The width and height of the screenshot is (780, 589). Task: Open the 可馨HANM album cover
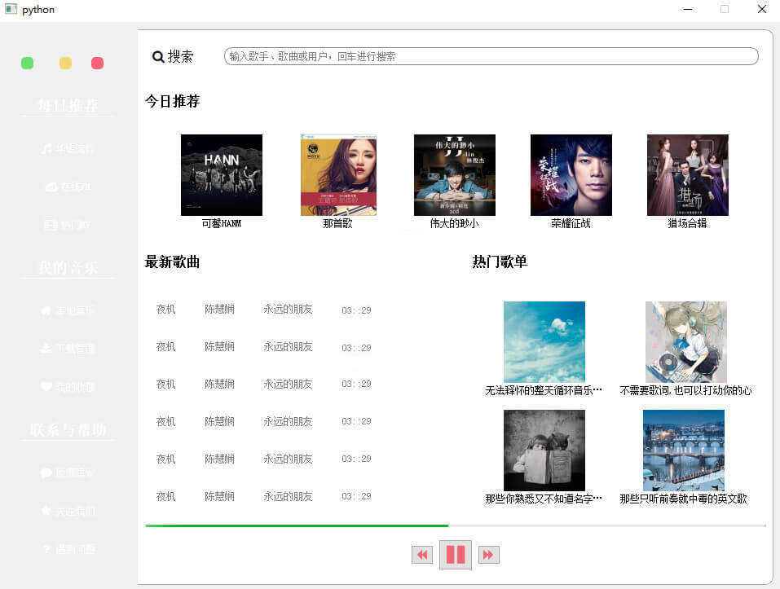pyautogui.click(x=222, y=175)
